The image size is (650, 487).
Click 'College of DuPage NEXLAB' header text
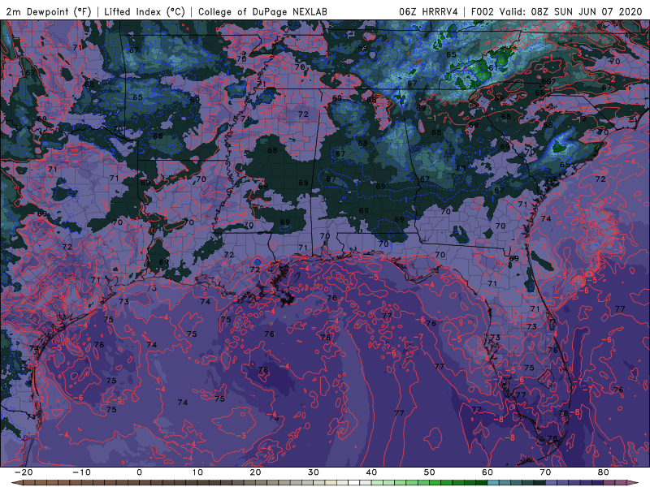pos(262,11)
